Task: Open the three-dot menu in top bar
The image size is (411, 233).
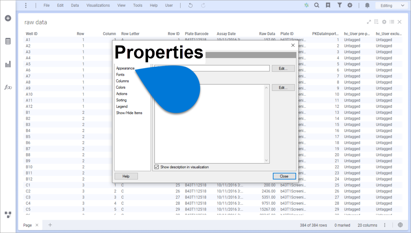Action: coord(26,5)
